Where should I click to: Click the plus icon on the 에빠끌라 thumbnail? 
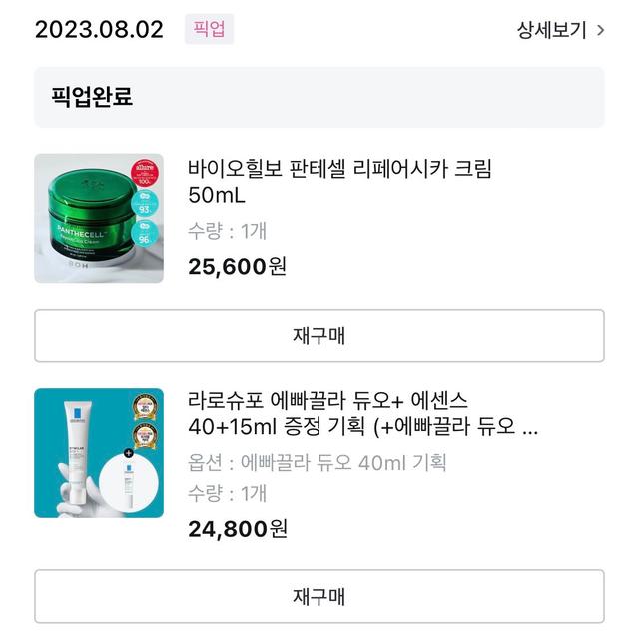(x=128, y=452)
